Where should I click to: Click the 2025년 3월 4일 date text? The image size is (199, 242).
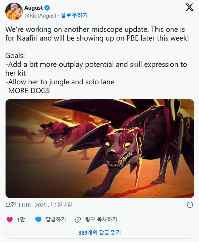(x=53, y=205)
